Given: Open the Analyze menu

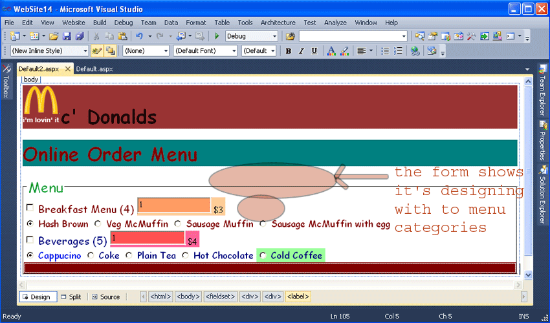Looking at the screenshot, I should coord(335,23).
